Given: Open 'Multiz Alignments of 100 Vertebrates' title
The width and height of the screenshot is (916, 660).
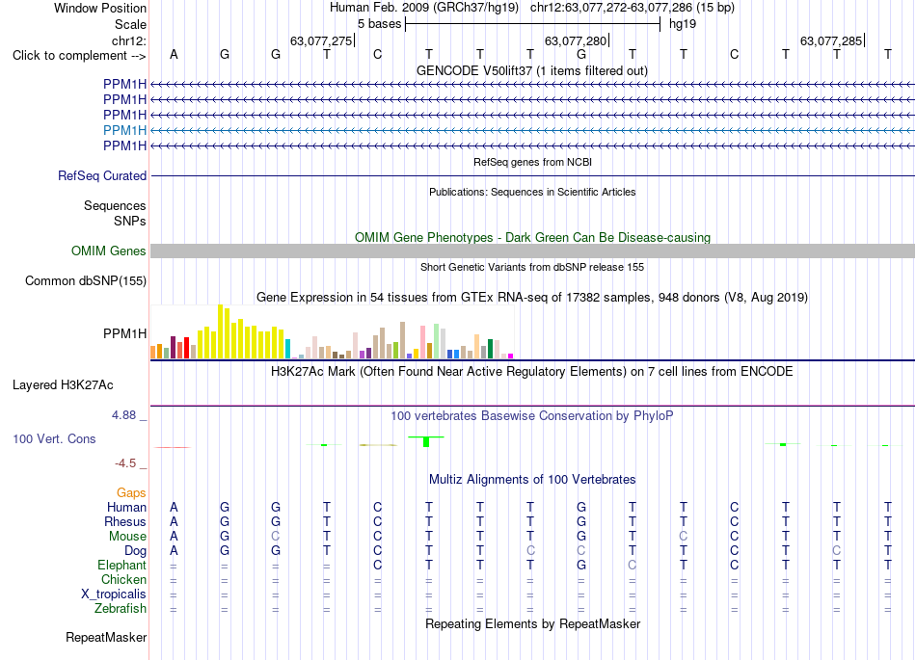Looking at the screenshot, I should point(532,480).
